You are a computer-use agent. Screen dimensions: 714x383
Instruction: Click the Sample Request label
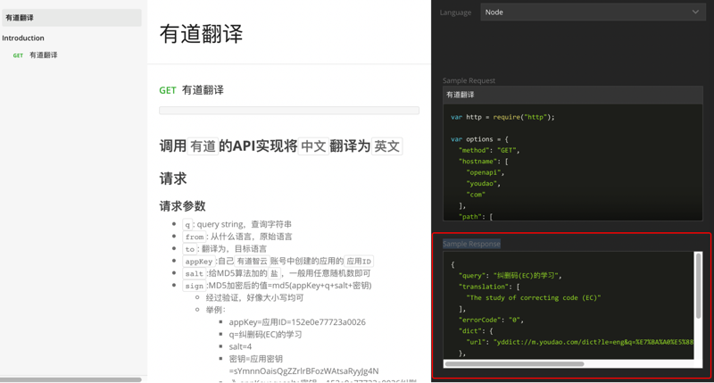(469, 80)
